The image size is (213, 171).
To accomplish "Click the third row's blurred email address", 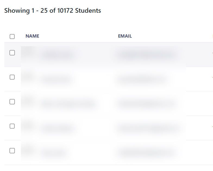I will (145, 104).
